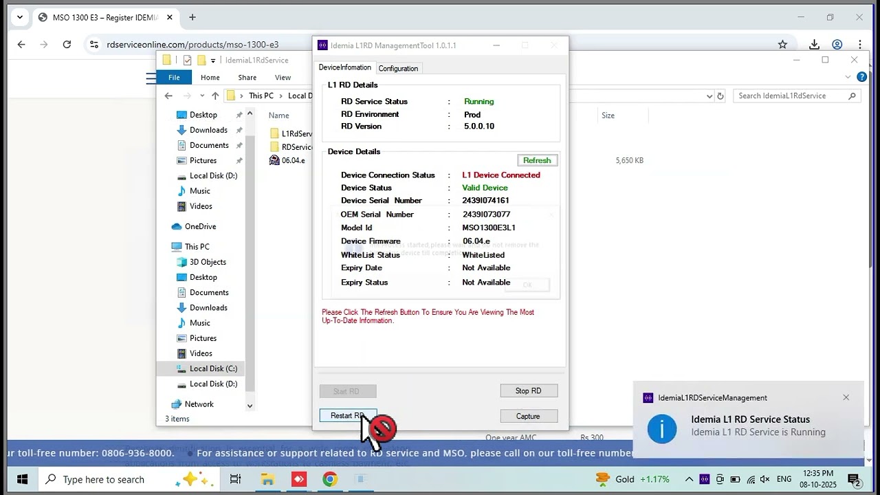Open Customize Quick Access Toolbar dropdown
This screenshot has width=880, height=495.
pyautogui.click(x=213, y=60)
